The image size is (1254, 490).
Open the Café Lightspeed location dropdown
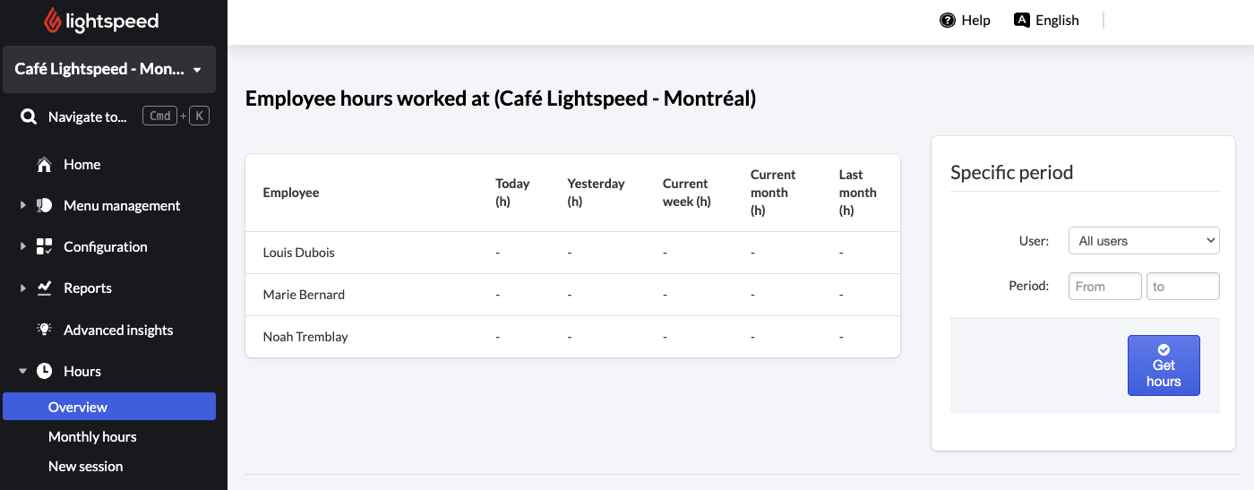(109, 70)
